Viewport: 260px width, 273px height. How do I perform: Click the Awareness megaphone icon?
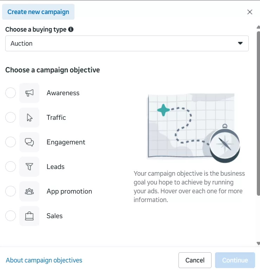click(x=30, y=93)
